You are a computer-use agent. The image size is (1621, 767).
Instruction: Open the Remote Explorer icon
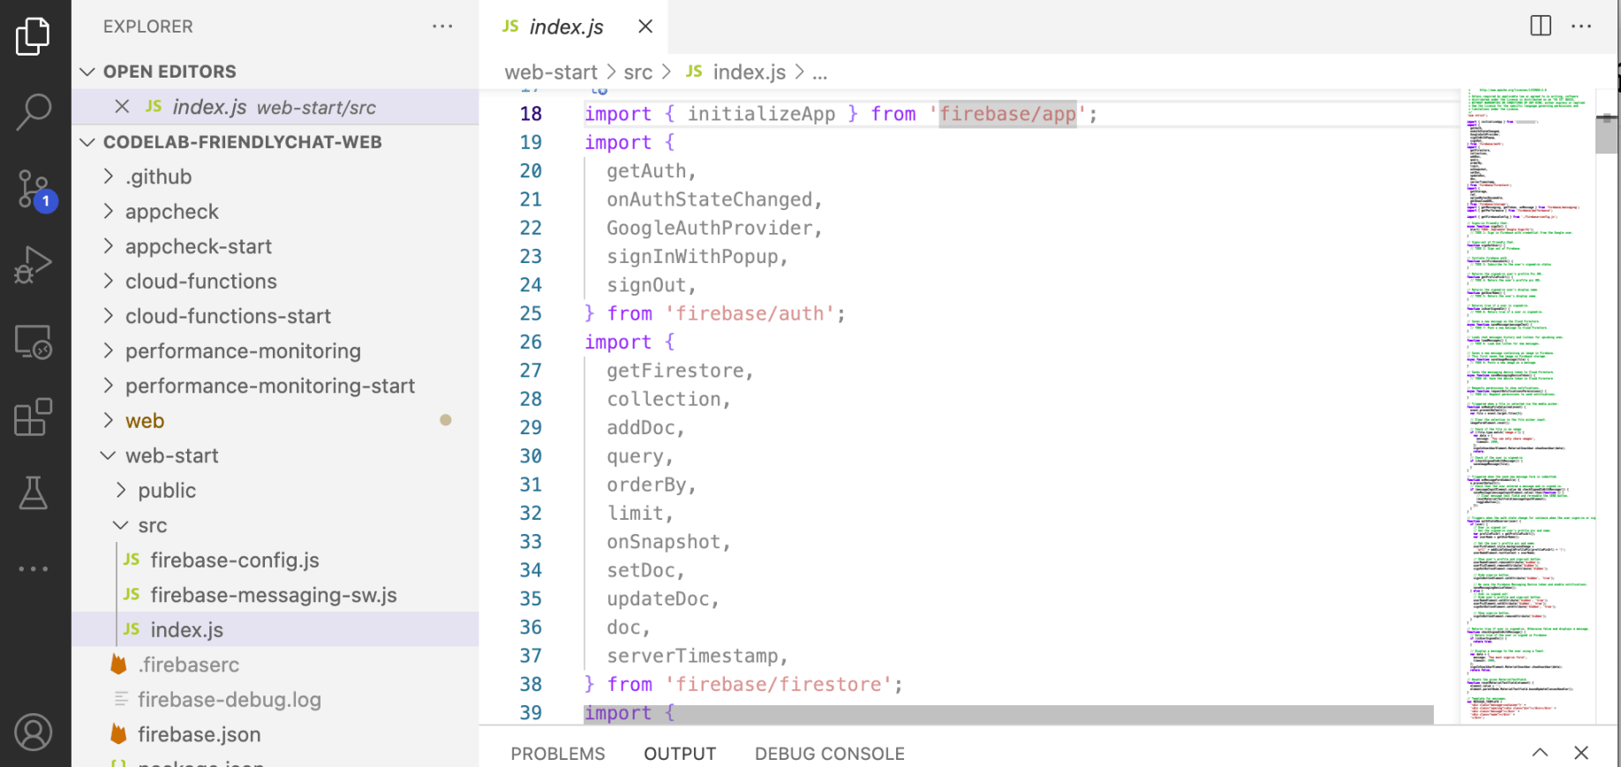pos(34,342)
